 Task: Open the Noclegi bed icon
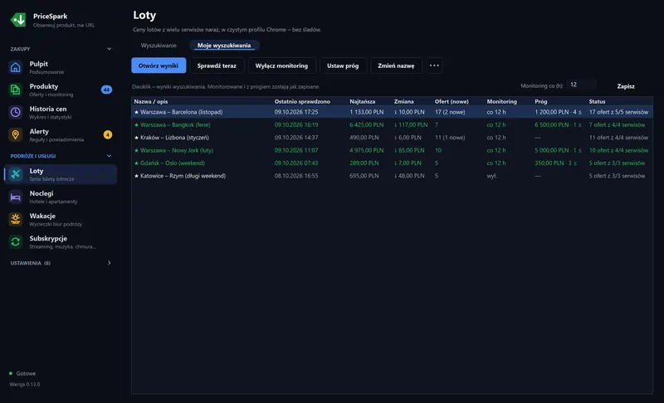coord(16,197)
